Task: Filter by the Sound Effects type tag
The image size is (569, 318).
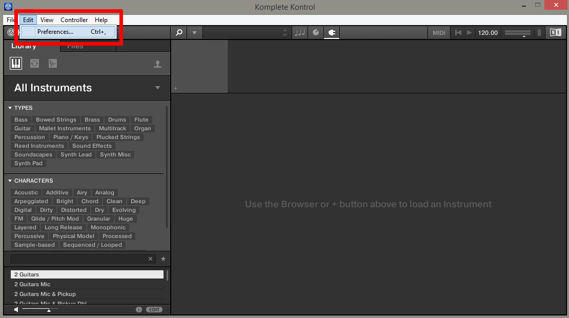Action: click(92, 146)
